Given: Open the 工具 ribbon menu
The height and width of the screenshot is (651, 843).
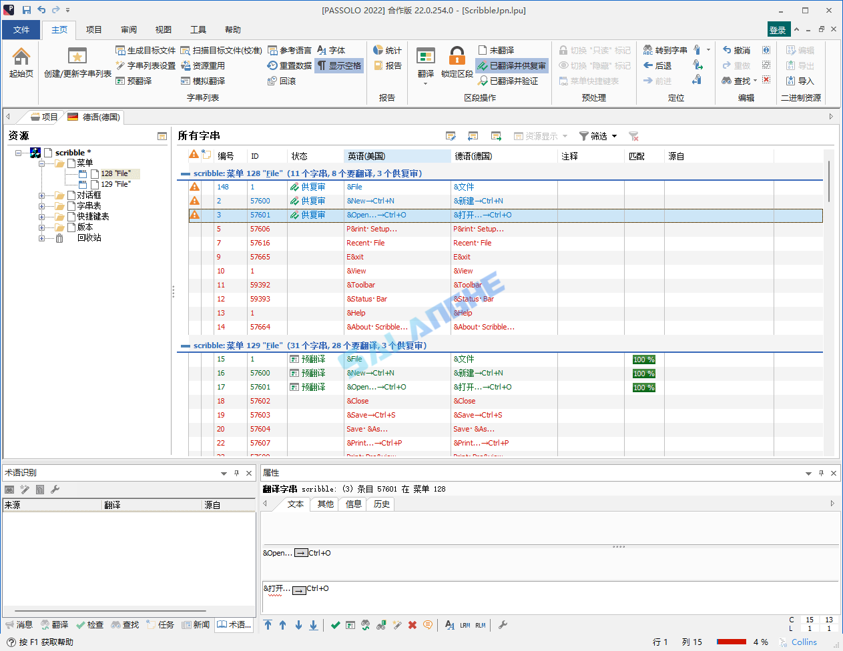Looking at the screenshot, I should click(x=199, y=29).
